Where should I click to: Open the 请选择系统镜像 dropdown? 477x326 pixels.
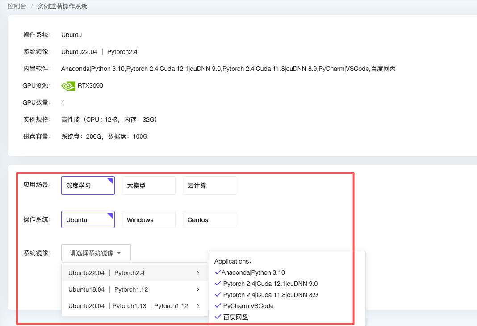(x=96, y=253)
